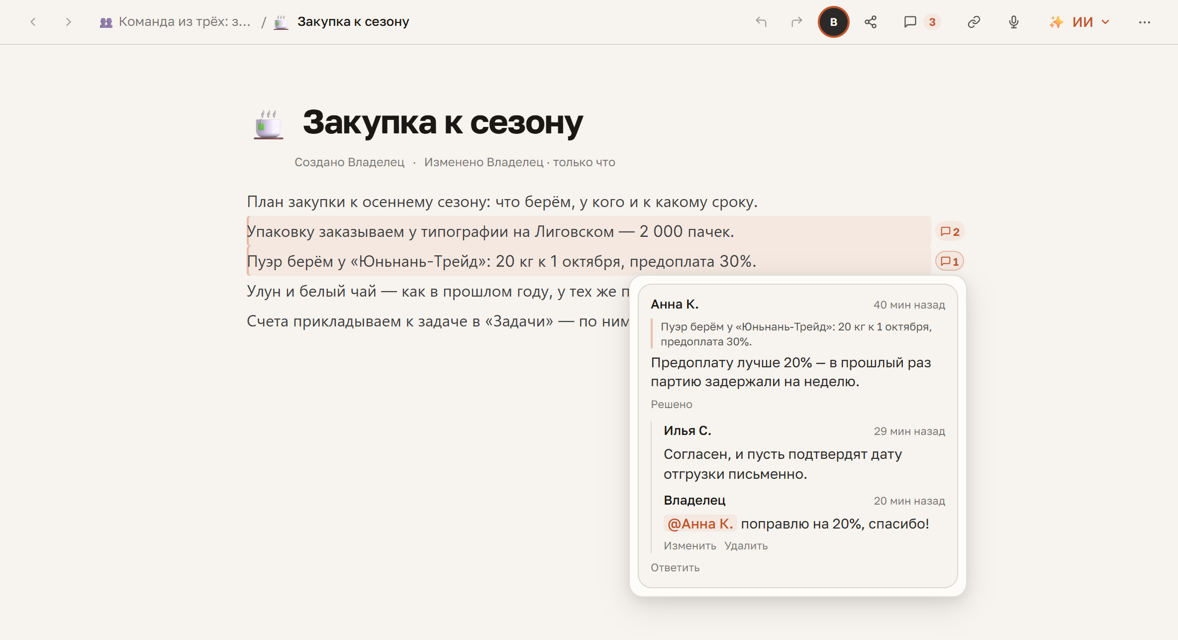The height and width of the screenshot is (640, 1178).
Task: Open the share icon
Action: [x=871, y=22]
